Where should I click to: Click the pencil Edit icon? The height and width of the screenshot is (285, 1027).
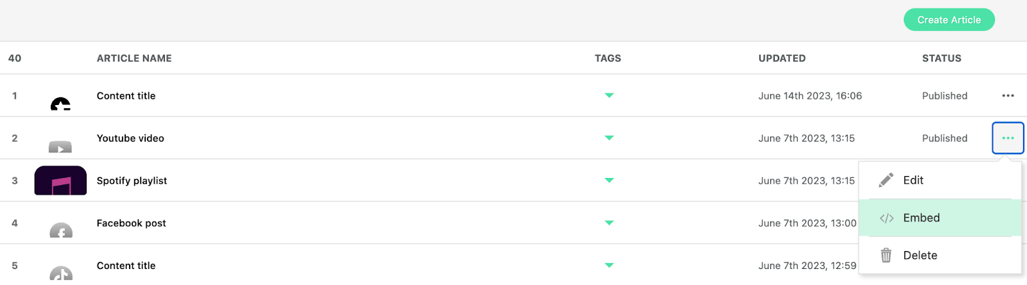pos(886,180)
